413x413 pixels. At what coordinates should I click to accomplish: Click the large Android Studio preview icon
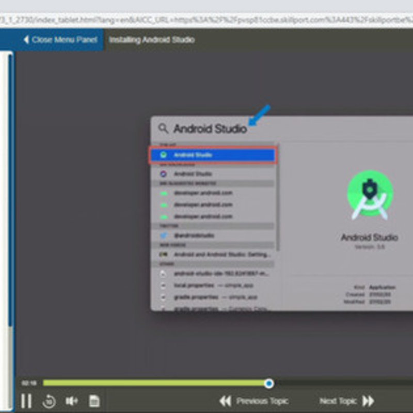point(370,195)
